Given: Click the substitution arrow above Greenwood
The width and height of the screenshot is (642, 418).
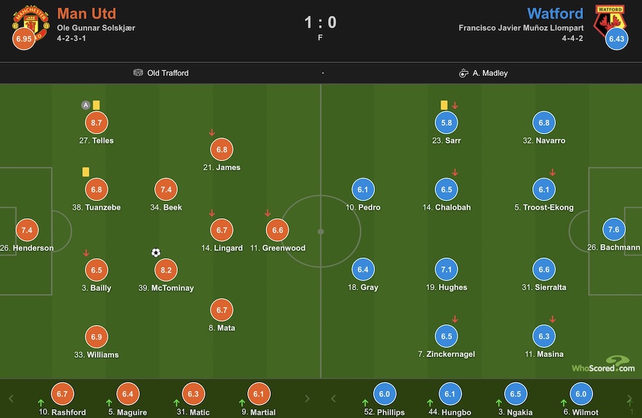Looking at the screenshot, I should [267, 213].
